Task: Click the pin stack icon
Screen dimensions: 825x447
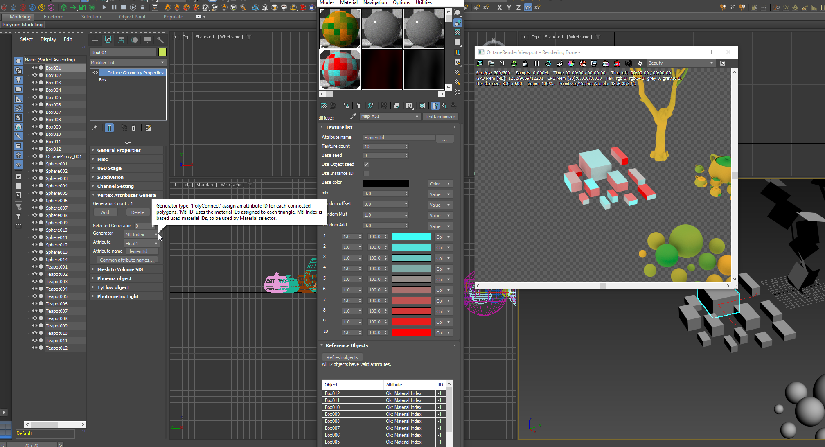Action: pyautogui.click(x=95, y=128)
